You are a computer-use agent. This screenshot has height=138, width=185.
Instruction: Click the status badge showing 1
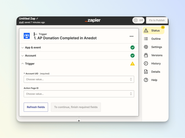point(163,27)
